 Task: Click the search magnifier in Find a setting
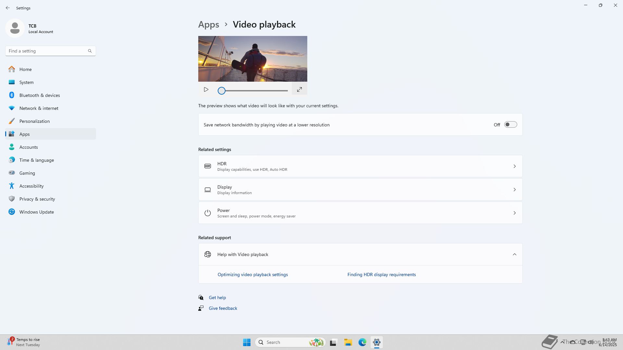pyautogui.click(x=90, y=51)
